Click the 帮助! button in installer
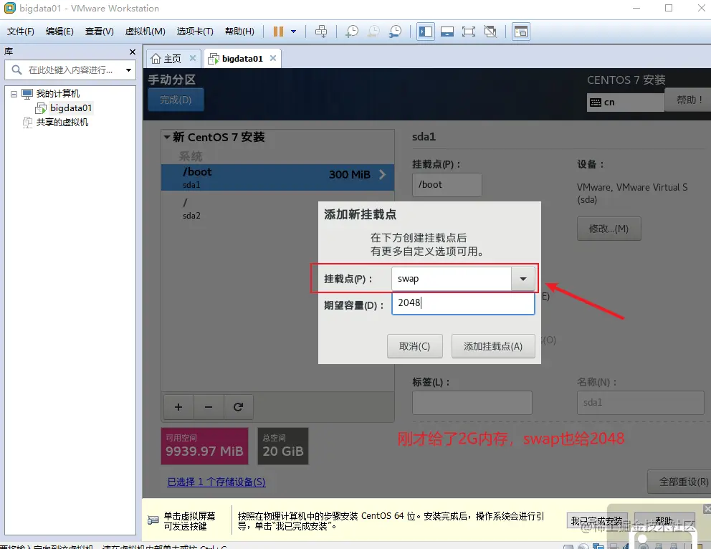This screenshot has height=549, width=711. (x=688, y=100)
